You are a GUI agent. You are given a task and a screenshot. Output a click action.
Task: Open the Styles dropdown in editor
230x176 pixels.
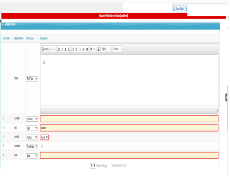pyautogui.click(x=106, y=49)
